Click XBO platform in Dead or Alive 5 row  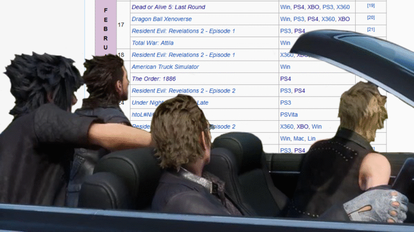click(313, 7)
